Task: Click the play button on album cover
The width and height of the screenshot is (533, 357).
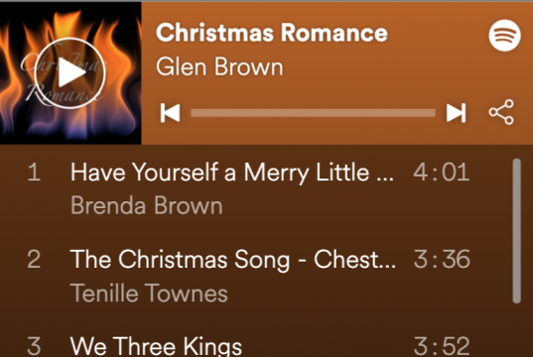Action: 70,73
